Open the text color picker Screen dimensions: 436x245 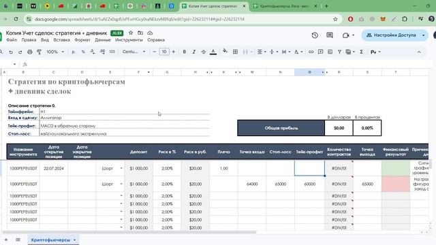pos(213,52)
